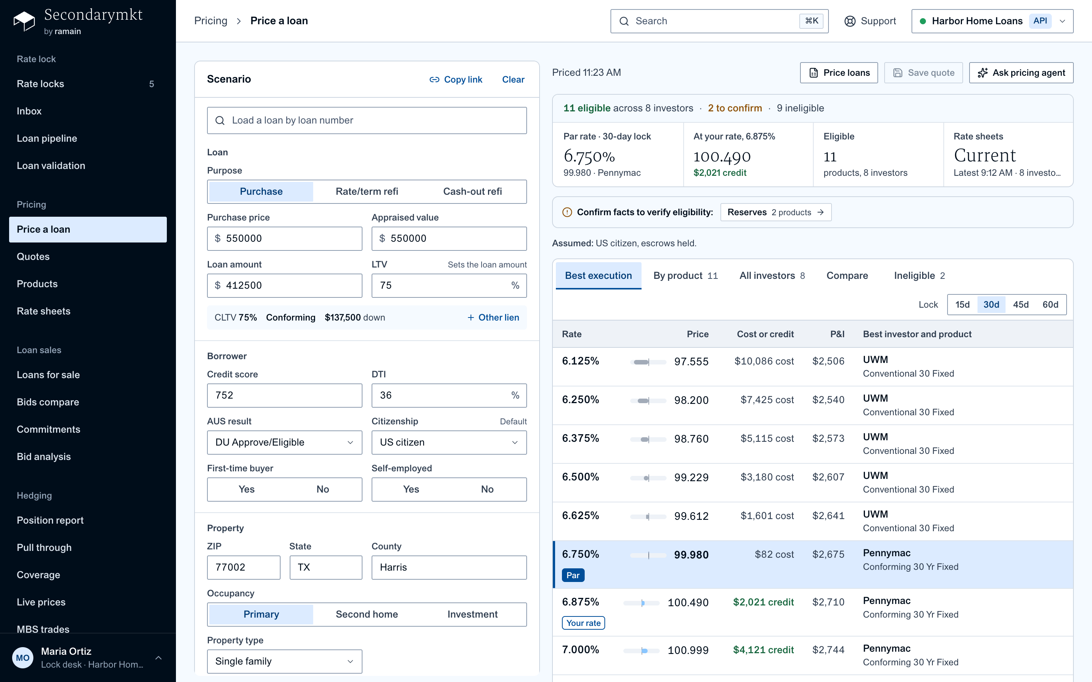Click the Clear scenario link
The width and height of the screenshot is (1092, 682).
click(x=513, y=80)
